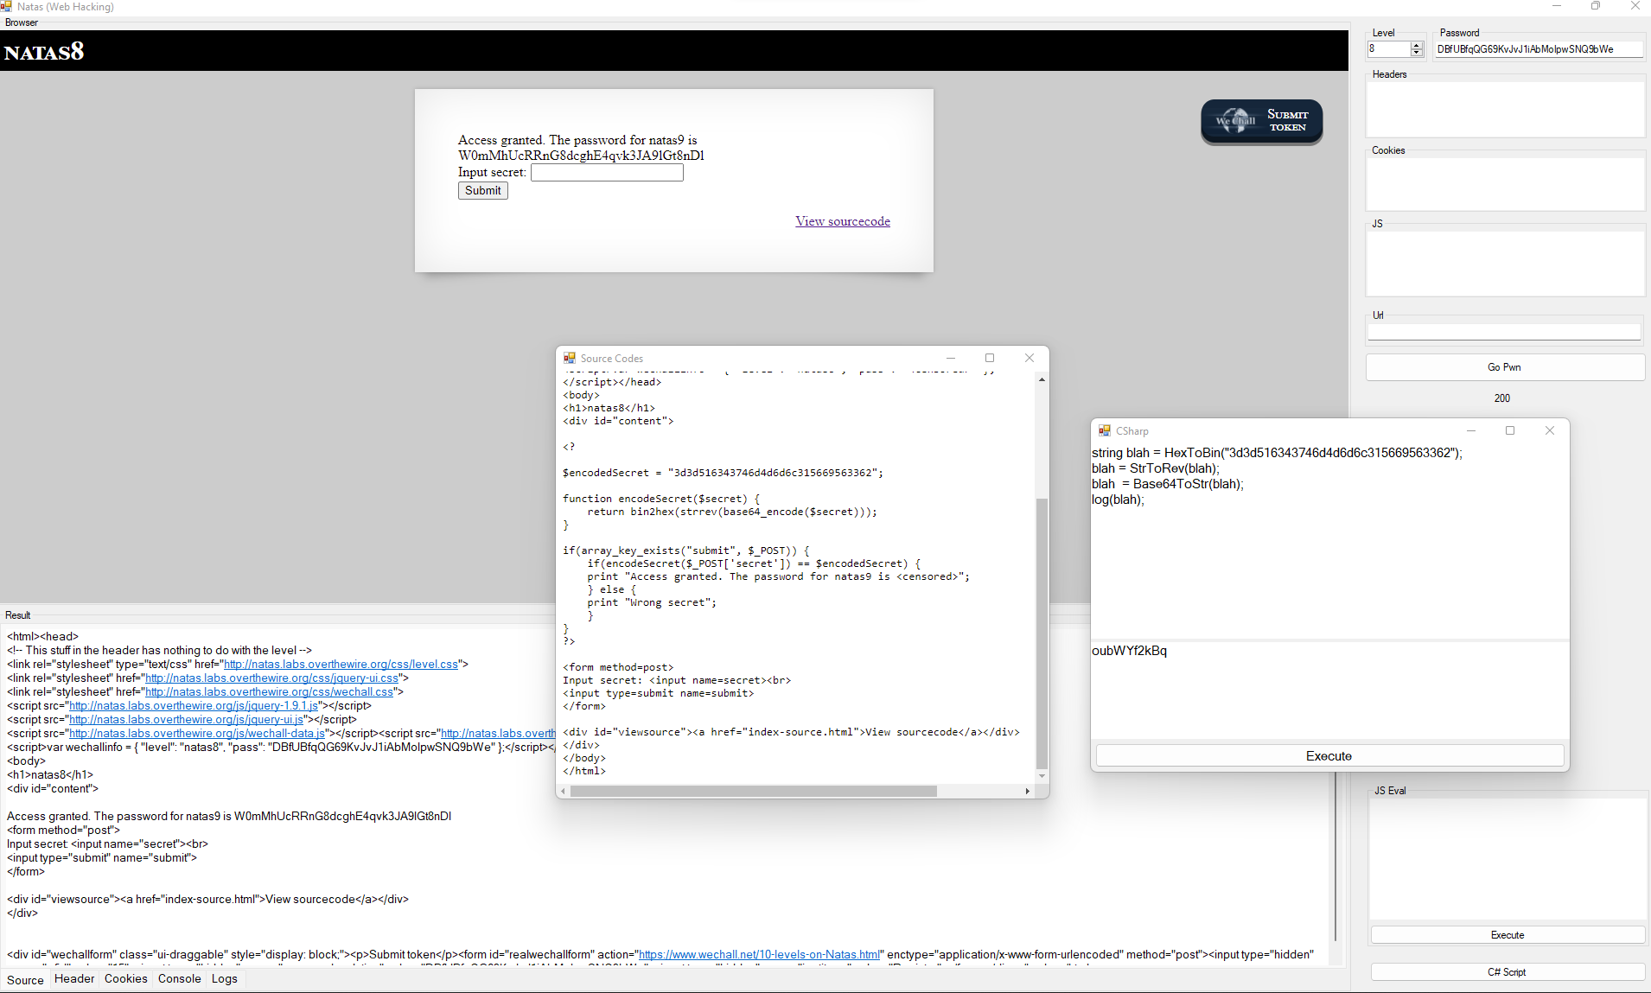Image resolution: width=1651 pixels, height=993 pixels.
Task: Click the Source Codes window icon
Action: pos(570,358)
